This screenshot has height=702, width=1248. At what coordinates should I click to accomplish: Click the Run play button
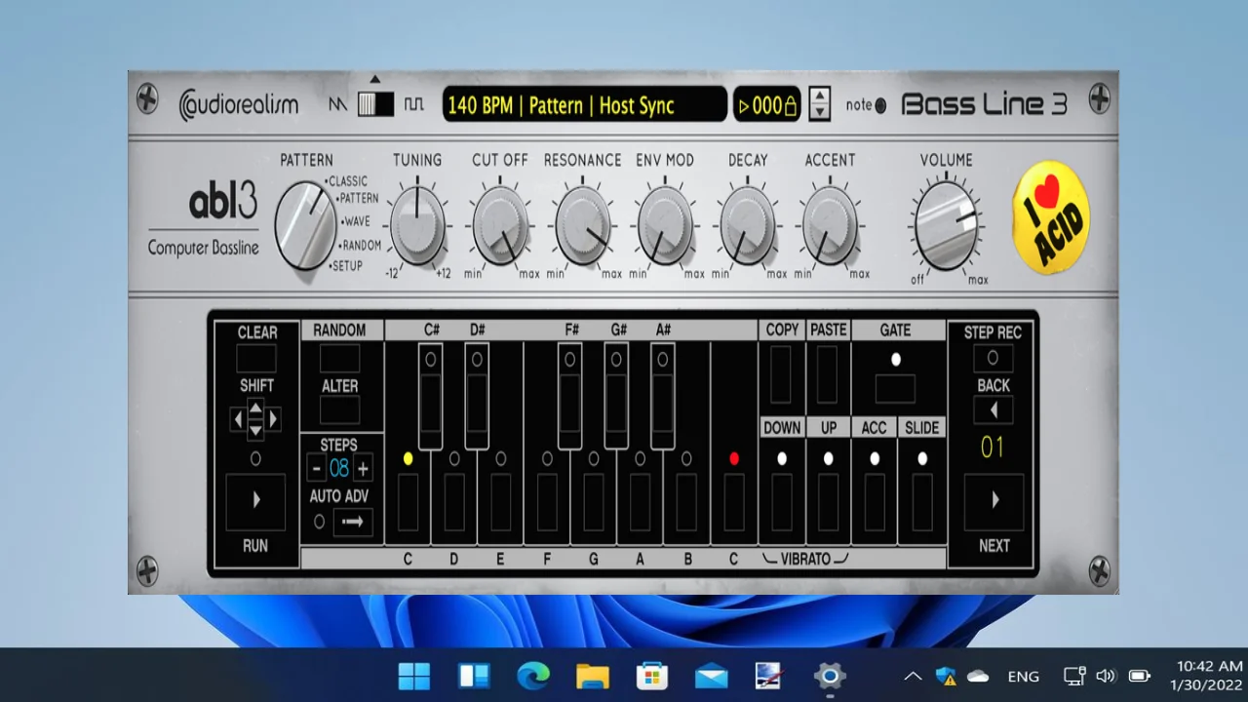point(255,501)
